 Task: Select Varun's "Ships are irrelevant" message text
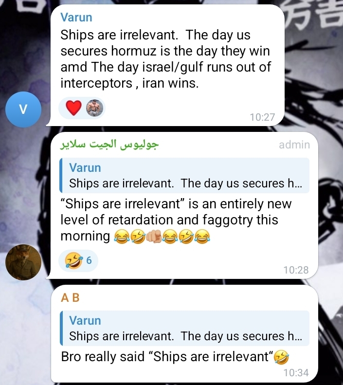tap(165, 59)
